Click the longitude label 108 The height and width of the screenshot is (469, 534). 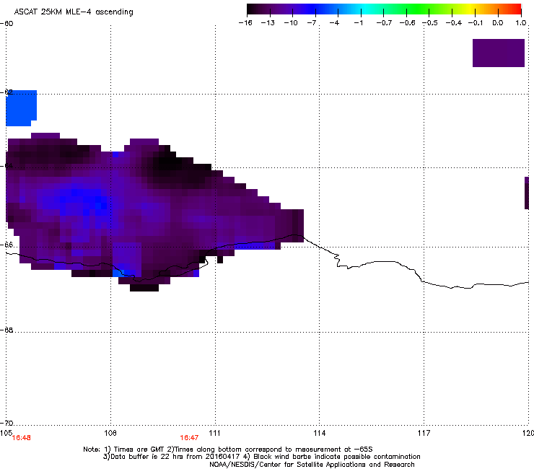click(110, 433)
